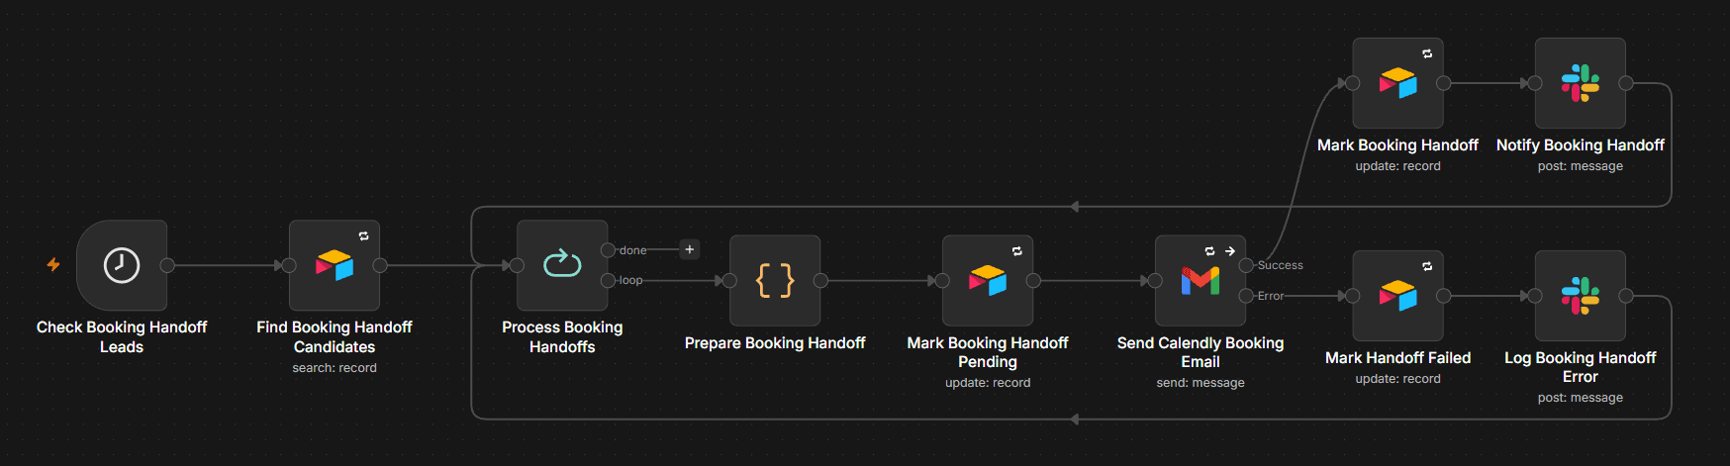Select the Mark Booking Handoff Airtable node
The width and height of the screenshot is (1730, 466).
[x=1398, y=83]
